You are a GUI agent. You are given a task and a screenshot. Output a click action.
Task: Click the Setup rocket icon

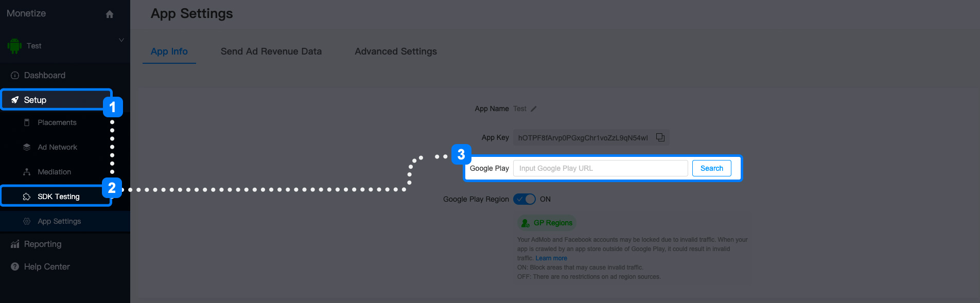coord(15,100)
